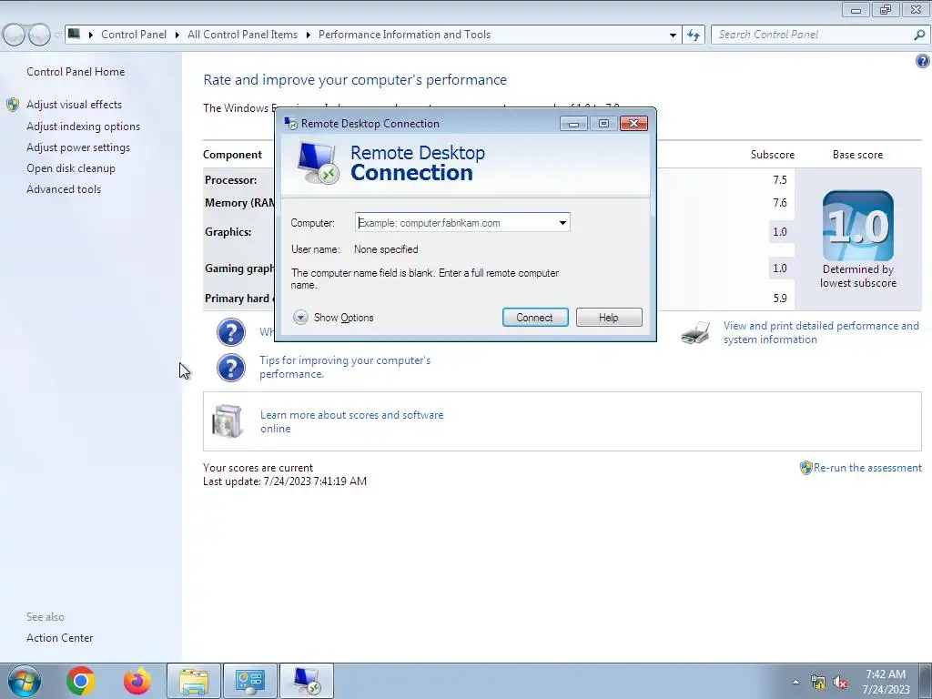
Task: Open the Computer name dropdown arrow
Action: tap(562, 223)
